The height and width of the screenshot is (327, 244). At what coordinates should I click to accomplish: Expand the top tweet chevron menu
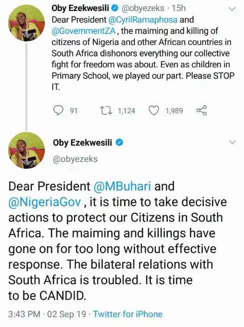232,9
